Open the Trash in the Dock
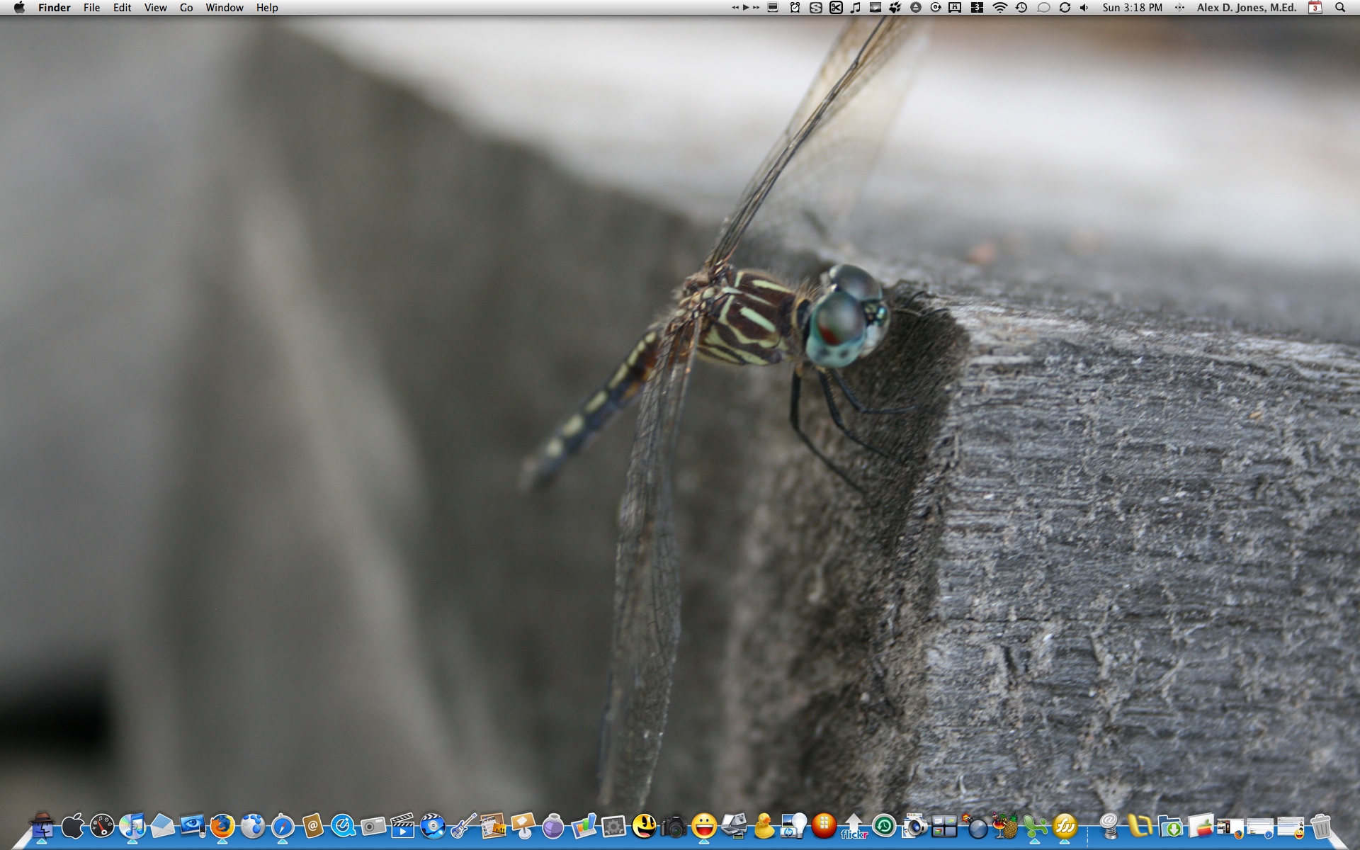Screen dimensions: 1360x850 (1320, 827)
